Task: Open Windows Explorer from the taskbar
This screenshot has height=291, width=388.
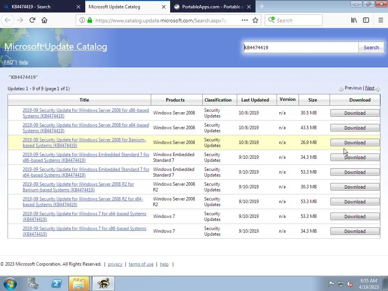Action: click(79, 283)
